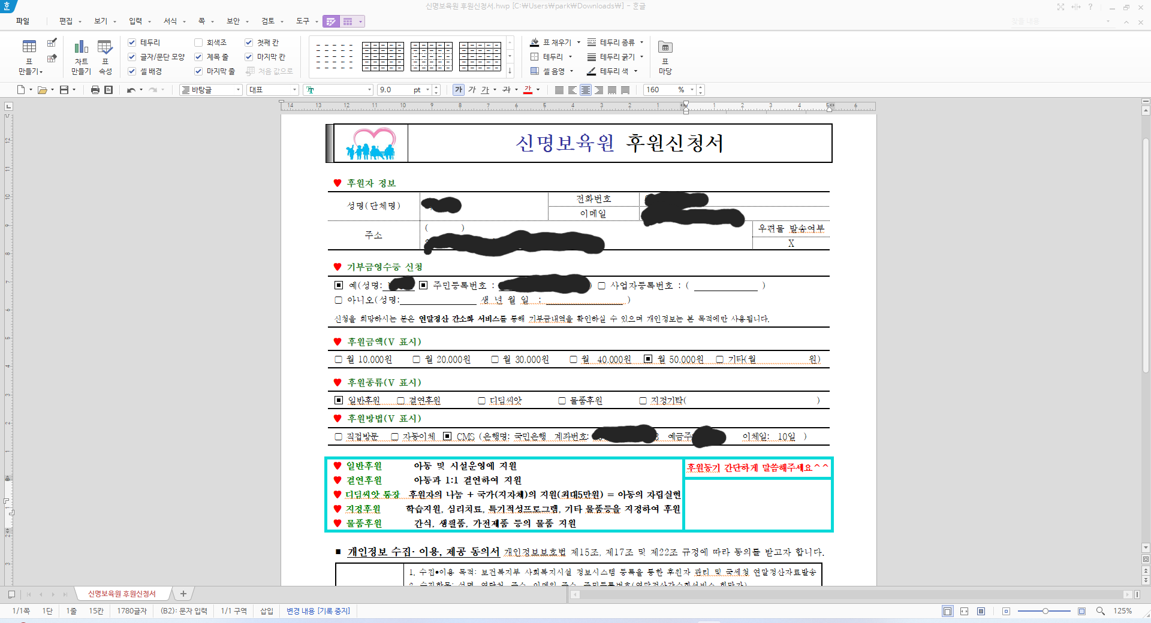Image resolution: width=1151 pixels, height=623 pixels.
Task: Click the 표 마당 table gallery icon
Action: coord(665,47)
